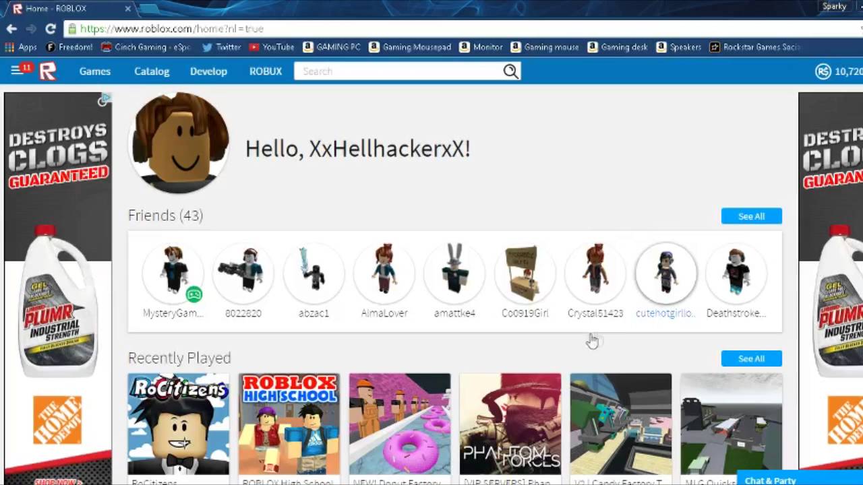The image size is (863, 485).
Task: Open friend Co0919Girl profile avatar
Action: [x=525, y=272]
